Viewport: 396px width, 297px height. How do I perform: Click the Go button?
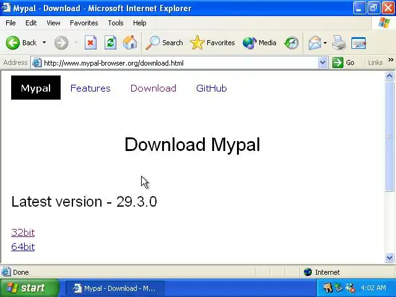(x=344, y=62)
